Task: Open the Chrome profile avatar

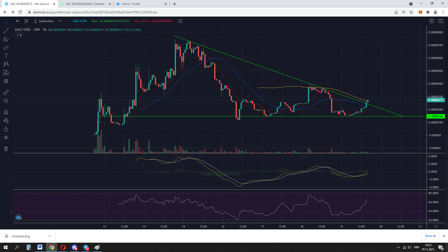Action: coord(435,12)
